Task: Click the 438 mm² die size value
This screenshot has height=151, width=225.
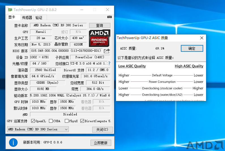Action: (78, 38)
